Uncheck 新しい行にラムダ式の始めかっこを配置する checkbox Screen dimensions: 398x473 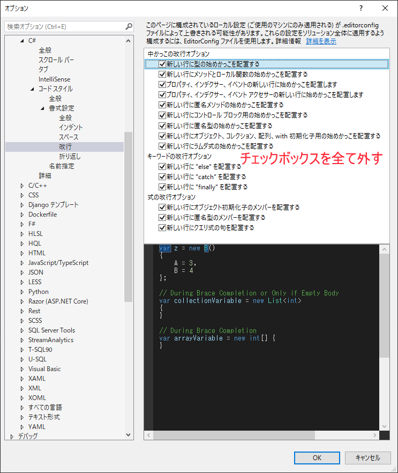click(162, 146)
